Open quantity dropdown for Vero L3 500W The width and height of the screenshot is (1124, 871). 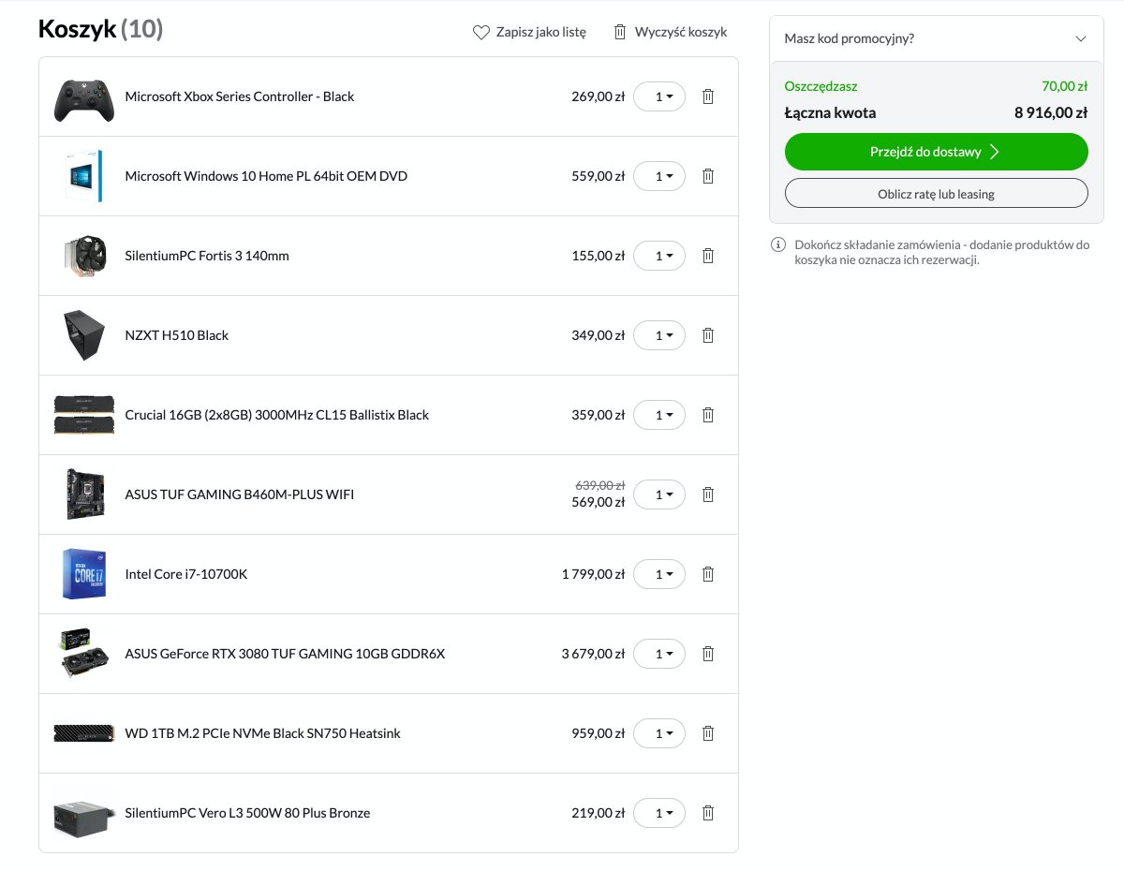659,813
